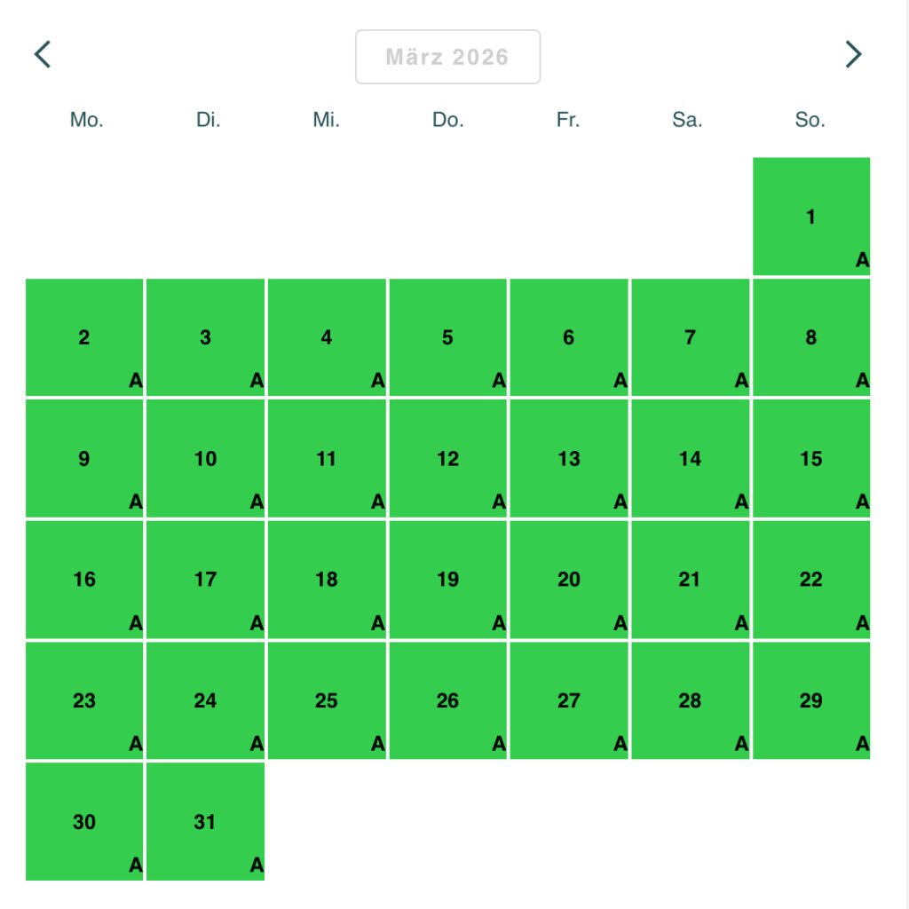This screenshot has height=909, width=909.
Task: Click the 31 March date cell
Action: tap(205, 822)
